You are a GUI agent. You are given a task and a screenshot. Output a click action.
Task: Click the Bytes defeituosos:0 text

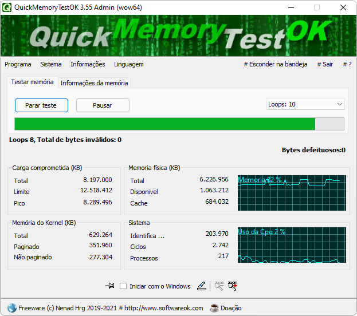coord(313,150)
